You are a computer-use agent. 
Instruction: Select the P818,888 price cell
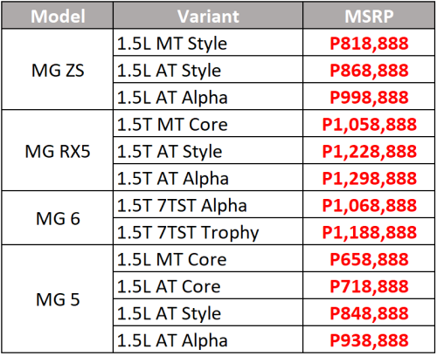click(x=369, y=43)
